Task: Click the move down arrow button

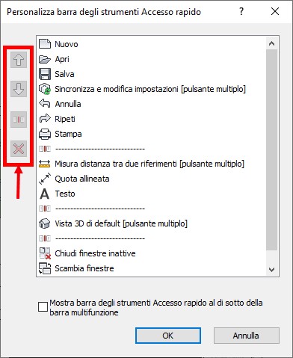Action: 19,89
